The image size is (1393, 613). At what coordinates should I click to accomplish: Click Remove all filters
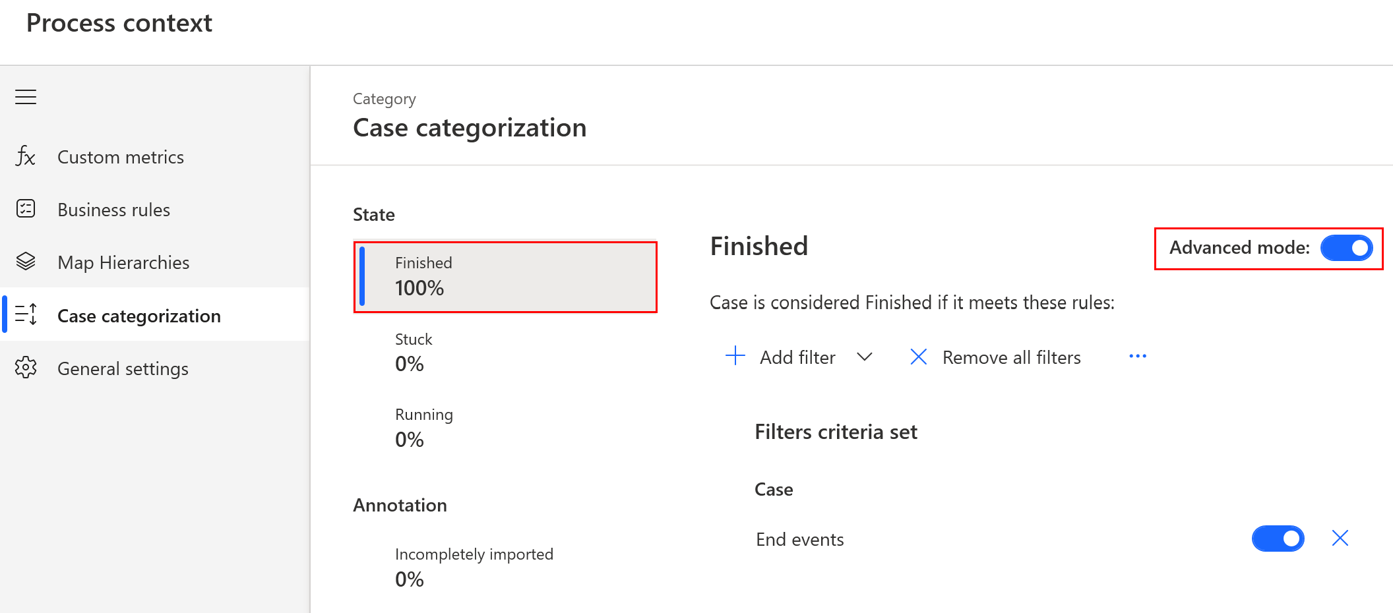[996, 357]
